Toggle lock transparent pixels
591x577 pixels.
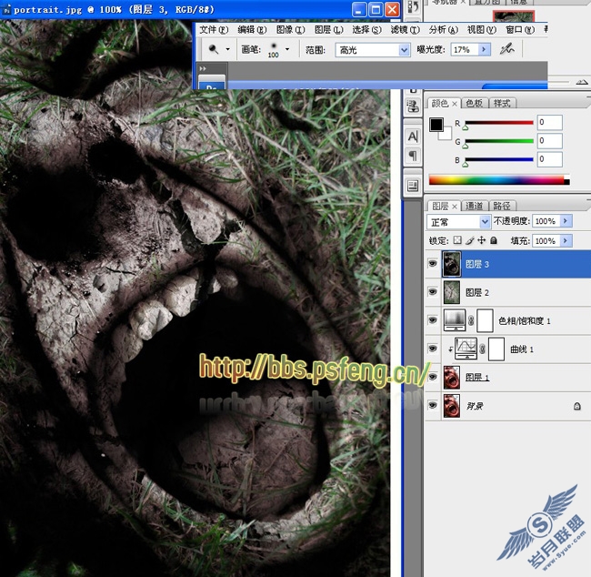click(457, 240)
